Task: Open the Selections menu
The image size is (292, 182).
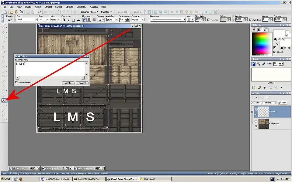Action: [x=82, y=7]
